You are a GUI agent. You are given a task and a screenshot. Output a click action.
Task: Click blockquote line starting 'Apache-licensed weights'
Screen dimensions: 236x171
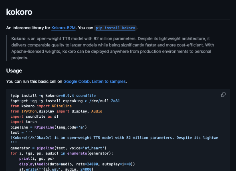point(111,51)
